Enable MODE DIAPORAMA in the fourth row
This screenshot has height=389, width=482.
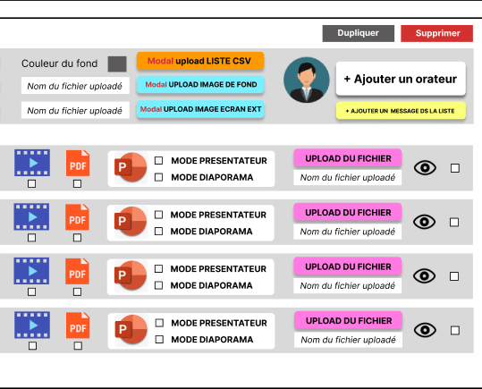point(159,339)
